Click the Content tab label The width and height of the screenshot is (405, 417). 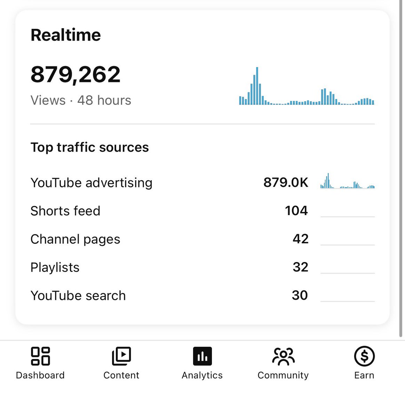coord(121,375)
